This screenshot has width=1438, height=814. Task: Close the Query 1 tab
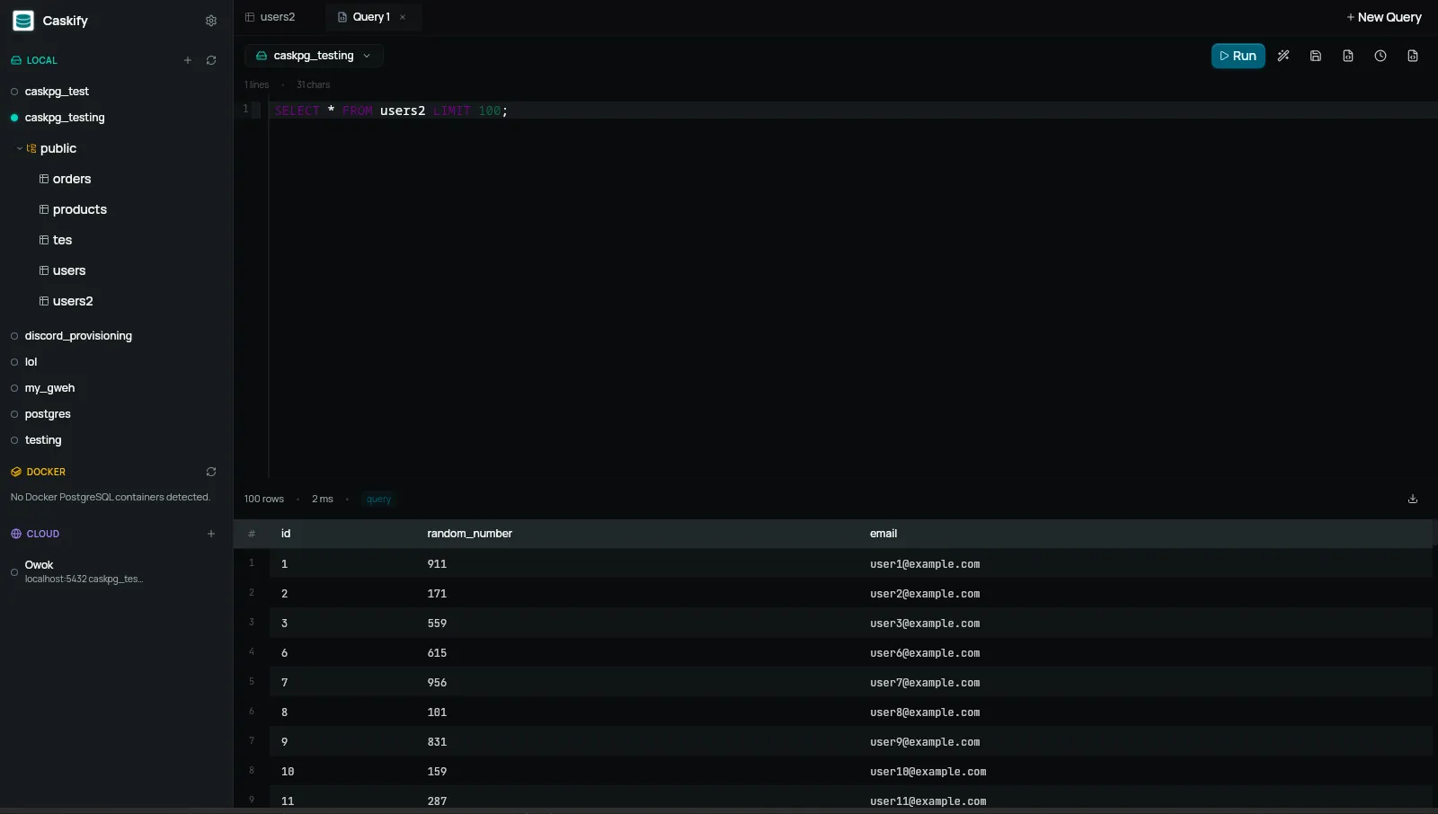[403, 17]
